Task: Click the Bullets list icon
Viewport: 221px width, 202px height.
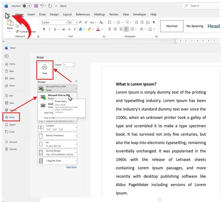Action: [110, 22]
